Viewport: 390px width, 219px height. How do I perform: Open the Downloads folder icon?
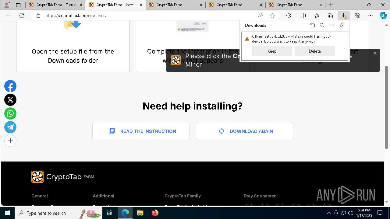pyautogui.click(x=312, y=25)
